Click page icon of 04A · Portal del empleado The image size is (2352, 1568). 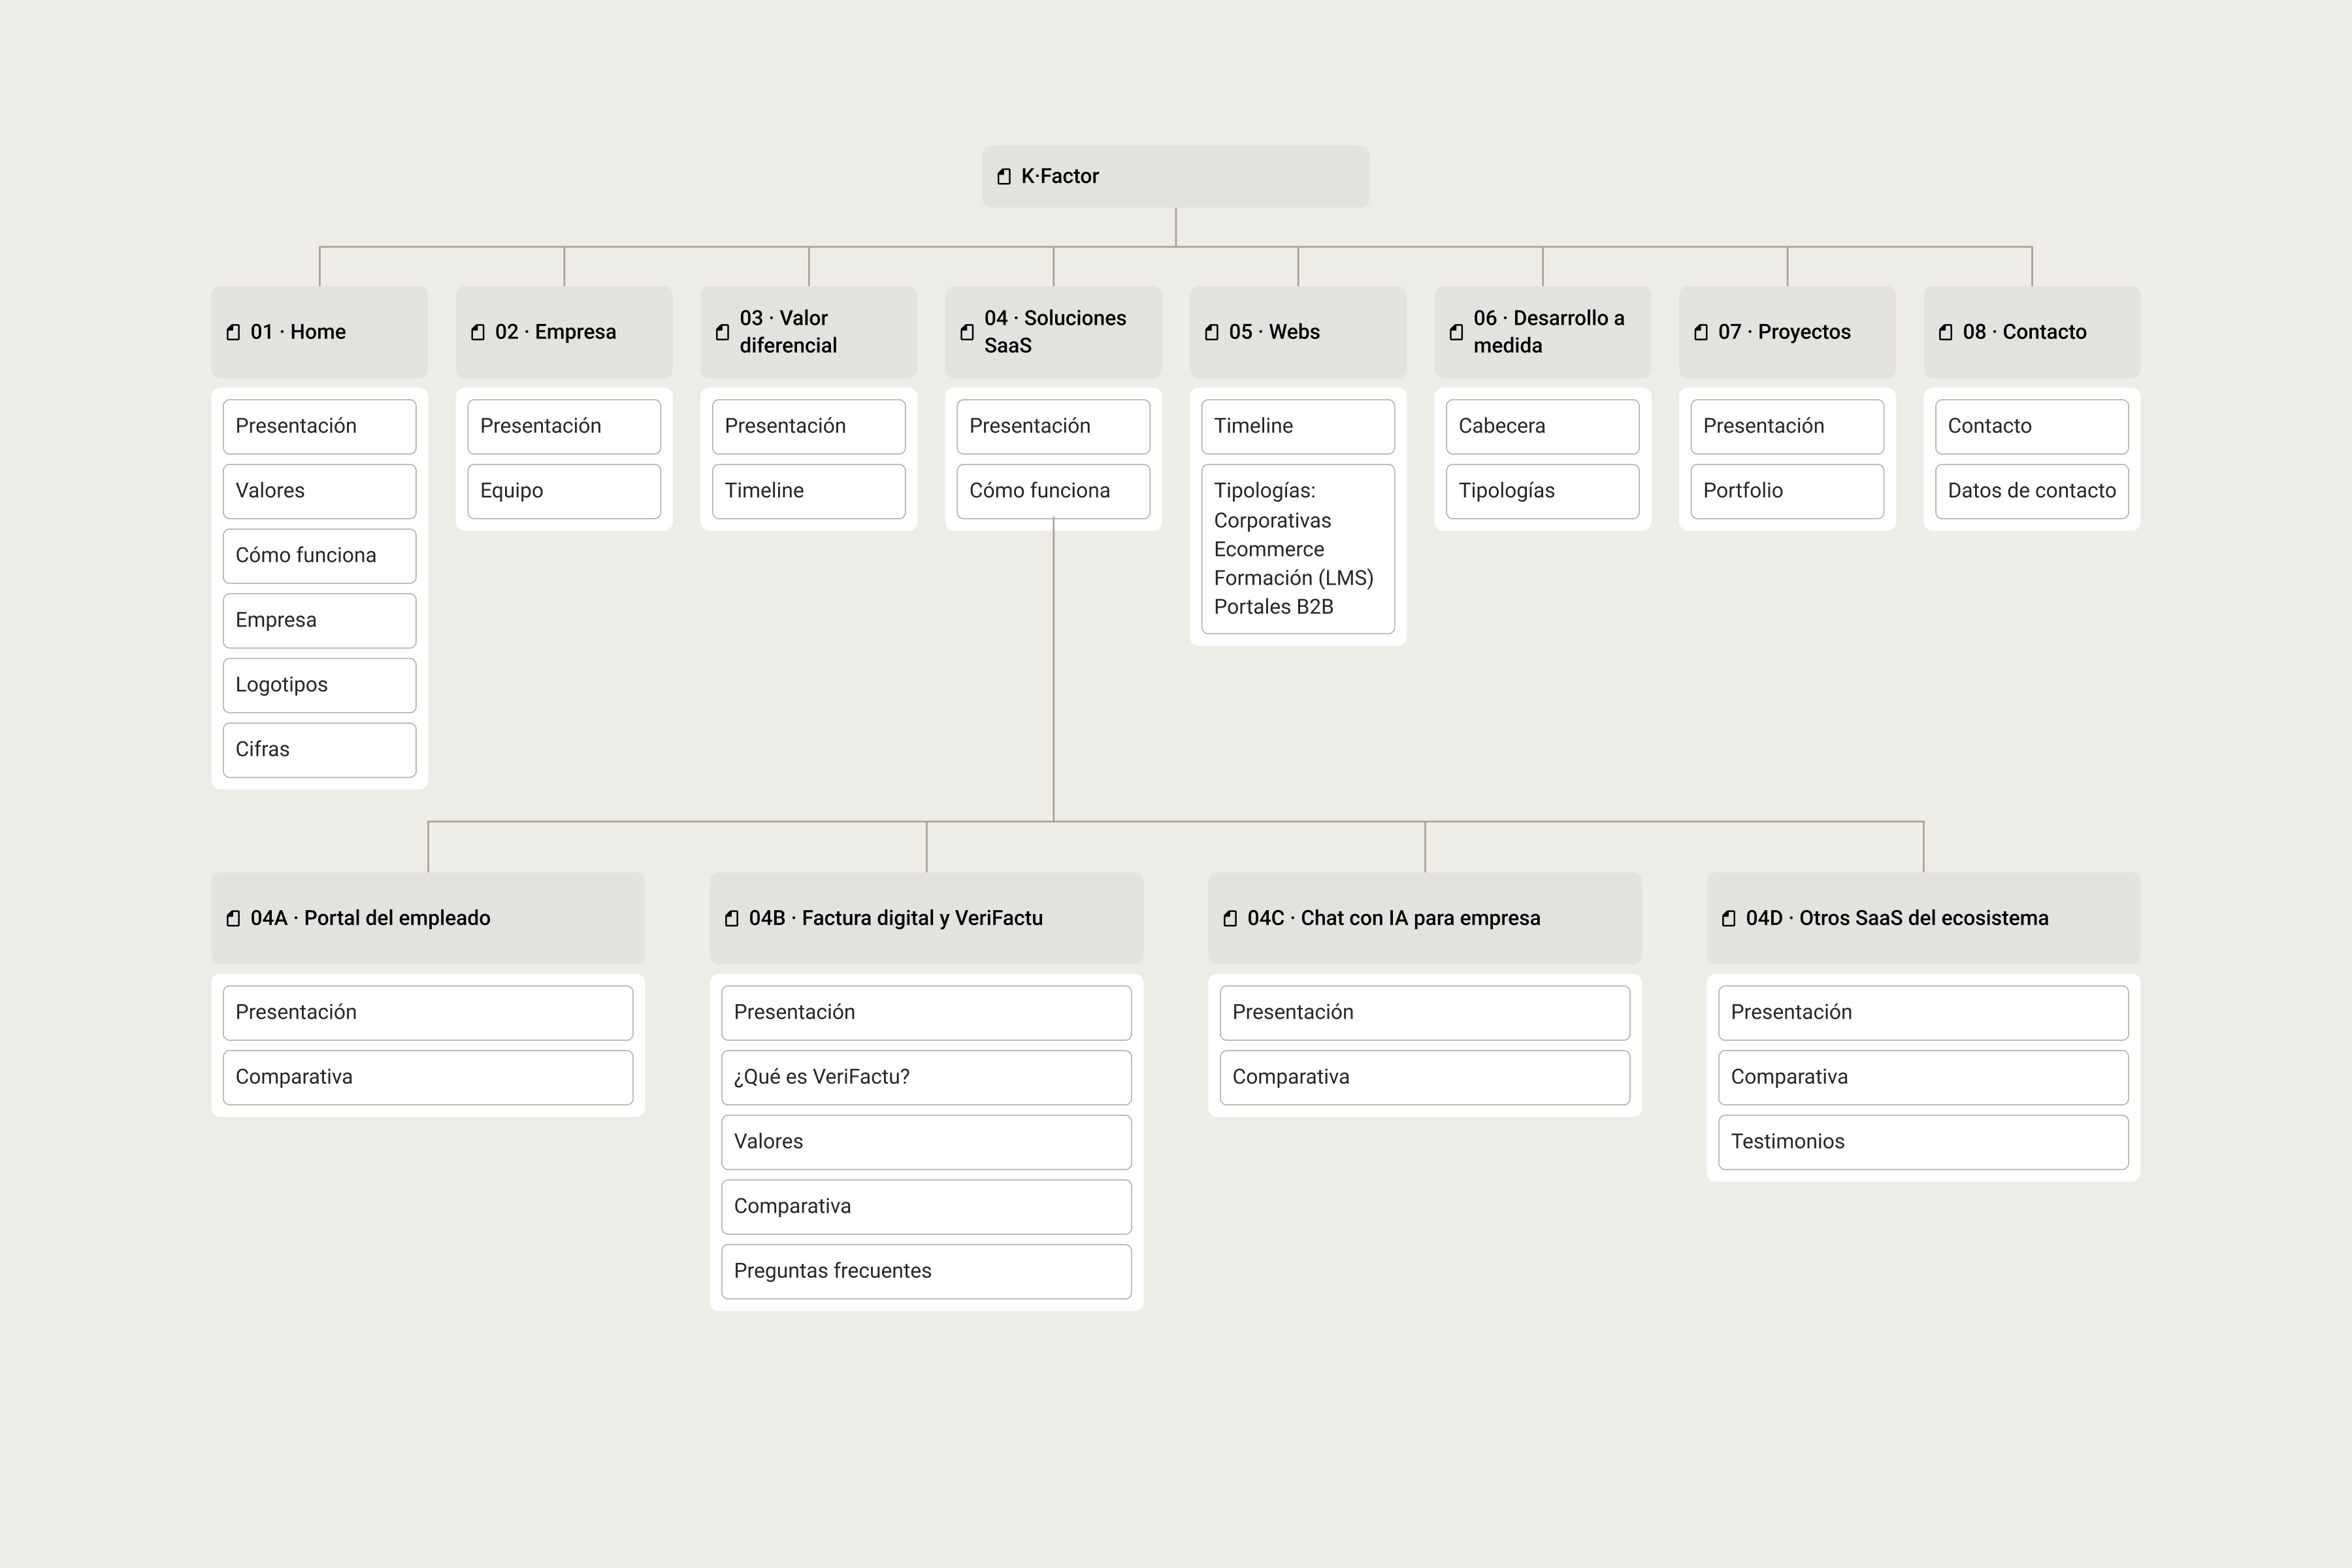point(233,919)
